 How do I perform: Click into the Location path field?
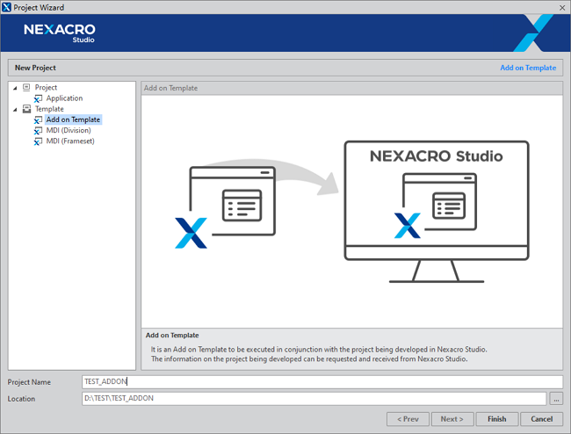[314, 399]
